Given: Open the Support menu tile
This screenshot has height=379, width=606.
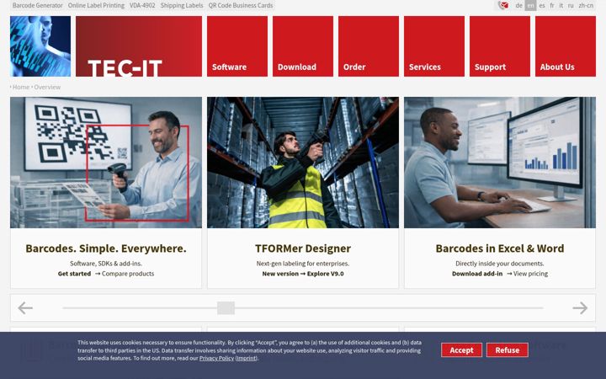Looking at the screenshot, I should 500,46.
